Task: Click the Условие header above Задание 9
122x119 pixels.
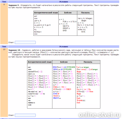Action: [x=64, y=2]
